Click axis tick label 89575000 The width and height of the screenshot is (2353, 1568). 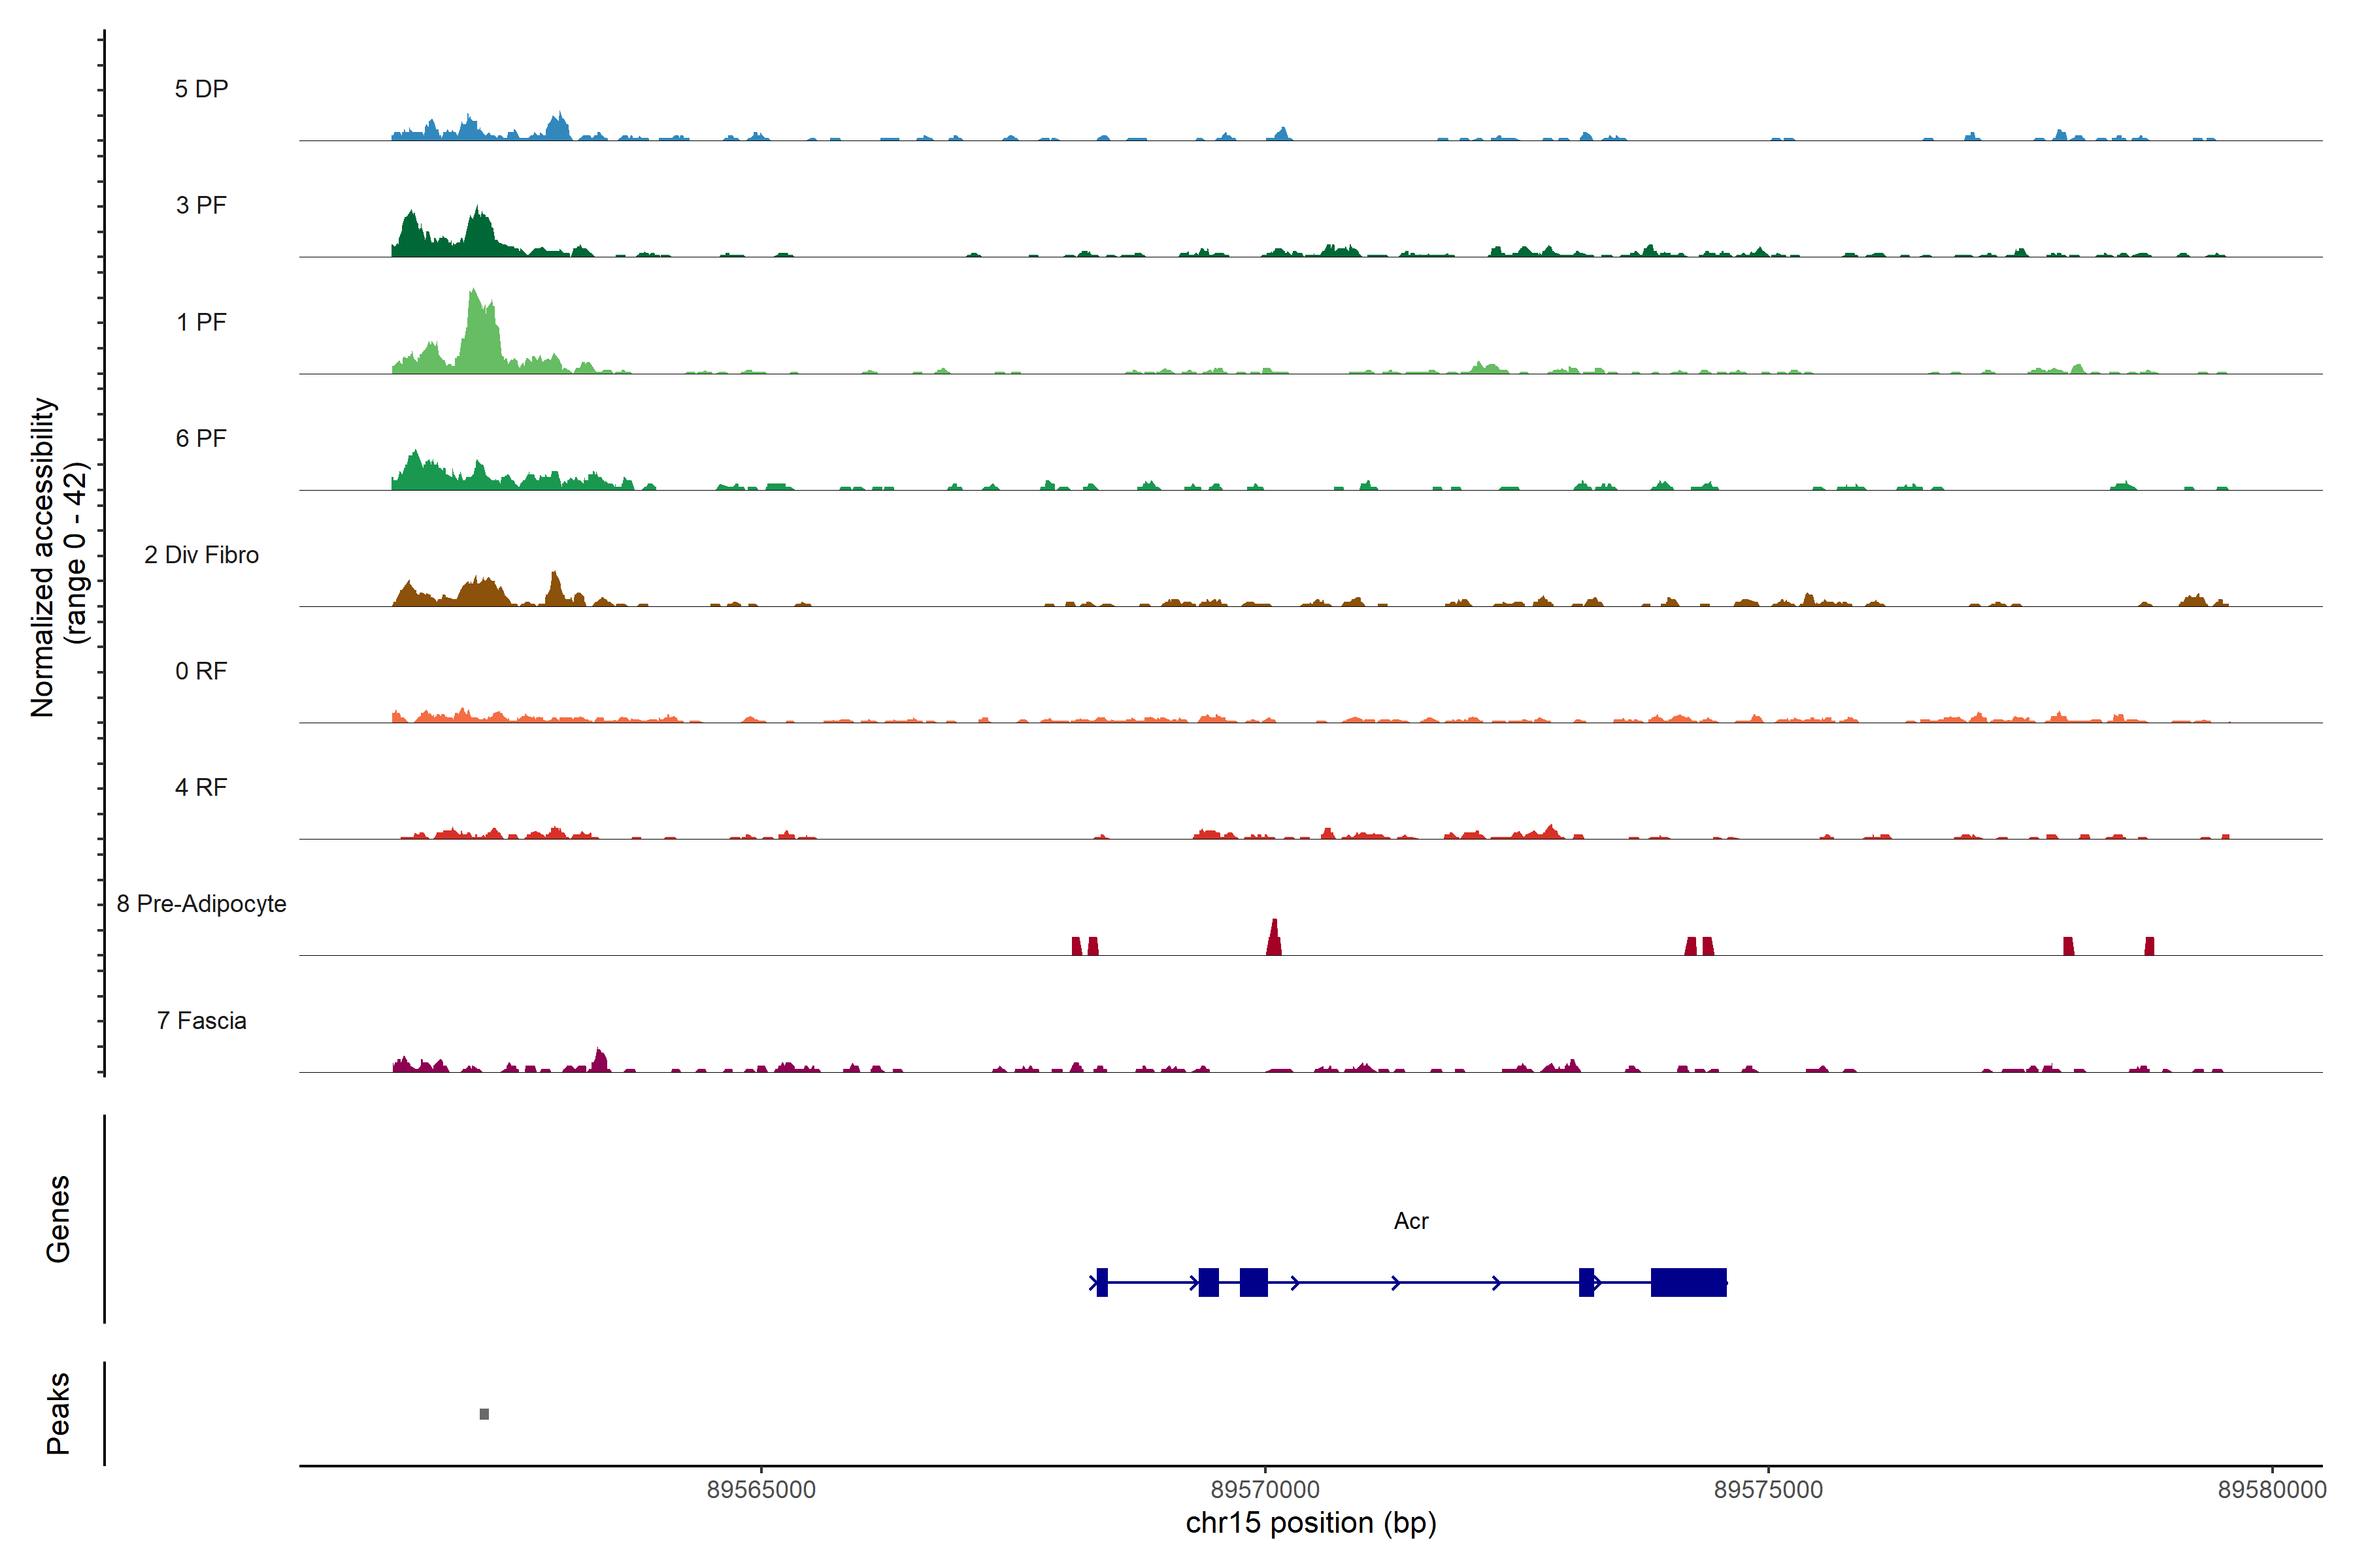1768,1490
